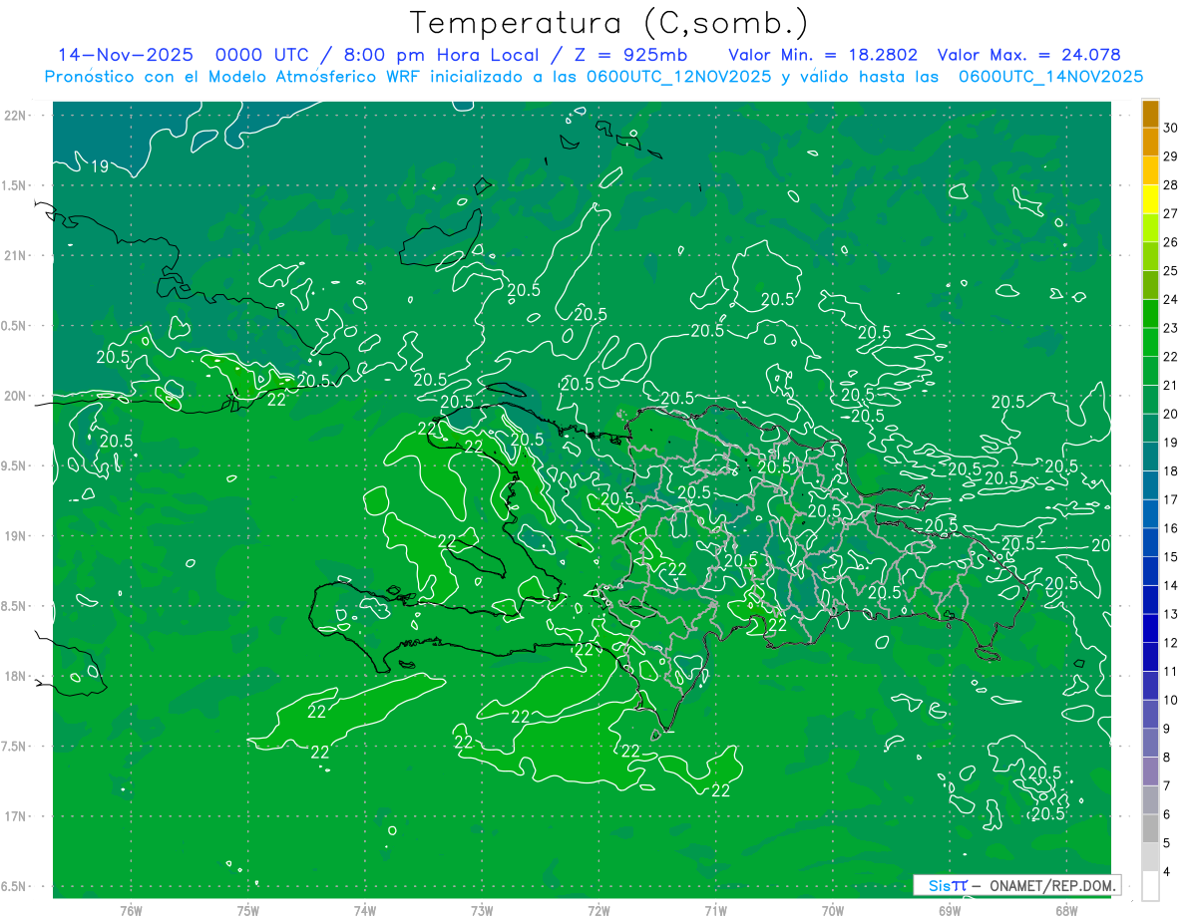Select the '14-Nov-2025' date in the header

pyautogui.click(x=126, y=55)
